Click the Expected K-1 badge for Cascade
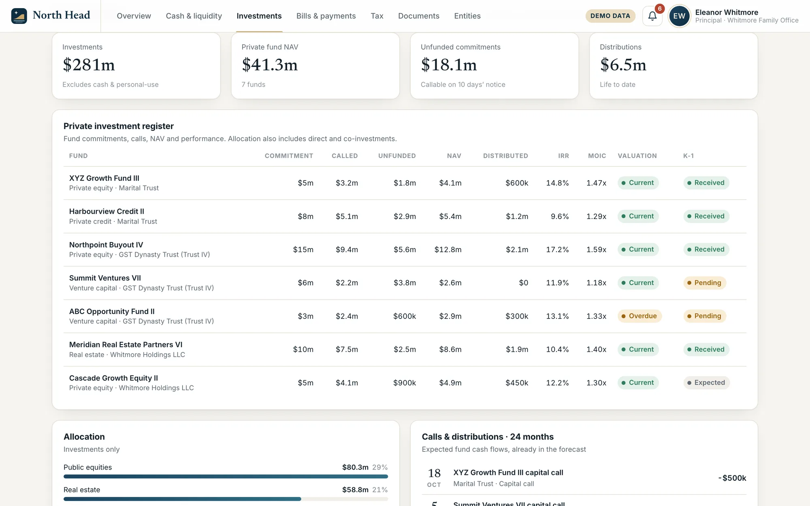Image resolution: width=810 pixels, height=506 pixels. coord(706,383)
